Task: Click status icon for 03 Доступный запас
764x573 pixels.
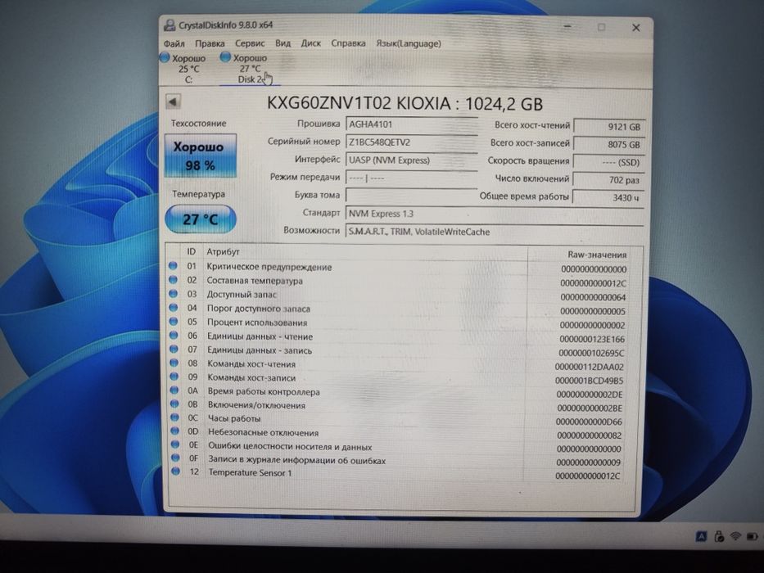Action: click(173, 293)
